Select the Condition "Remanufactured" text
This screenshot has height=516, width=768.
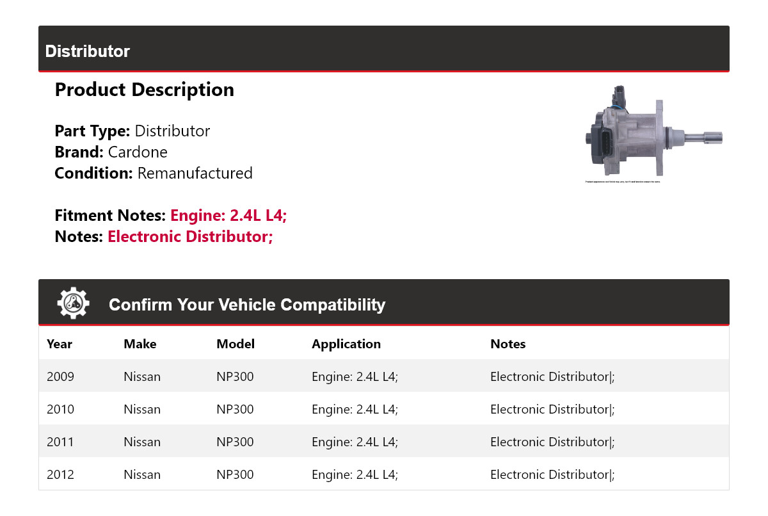195,173
